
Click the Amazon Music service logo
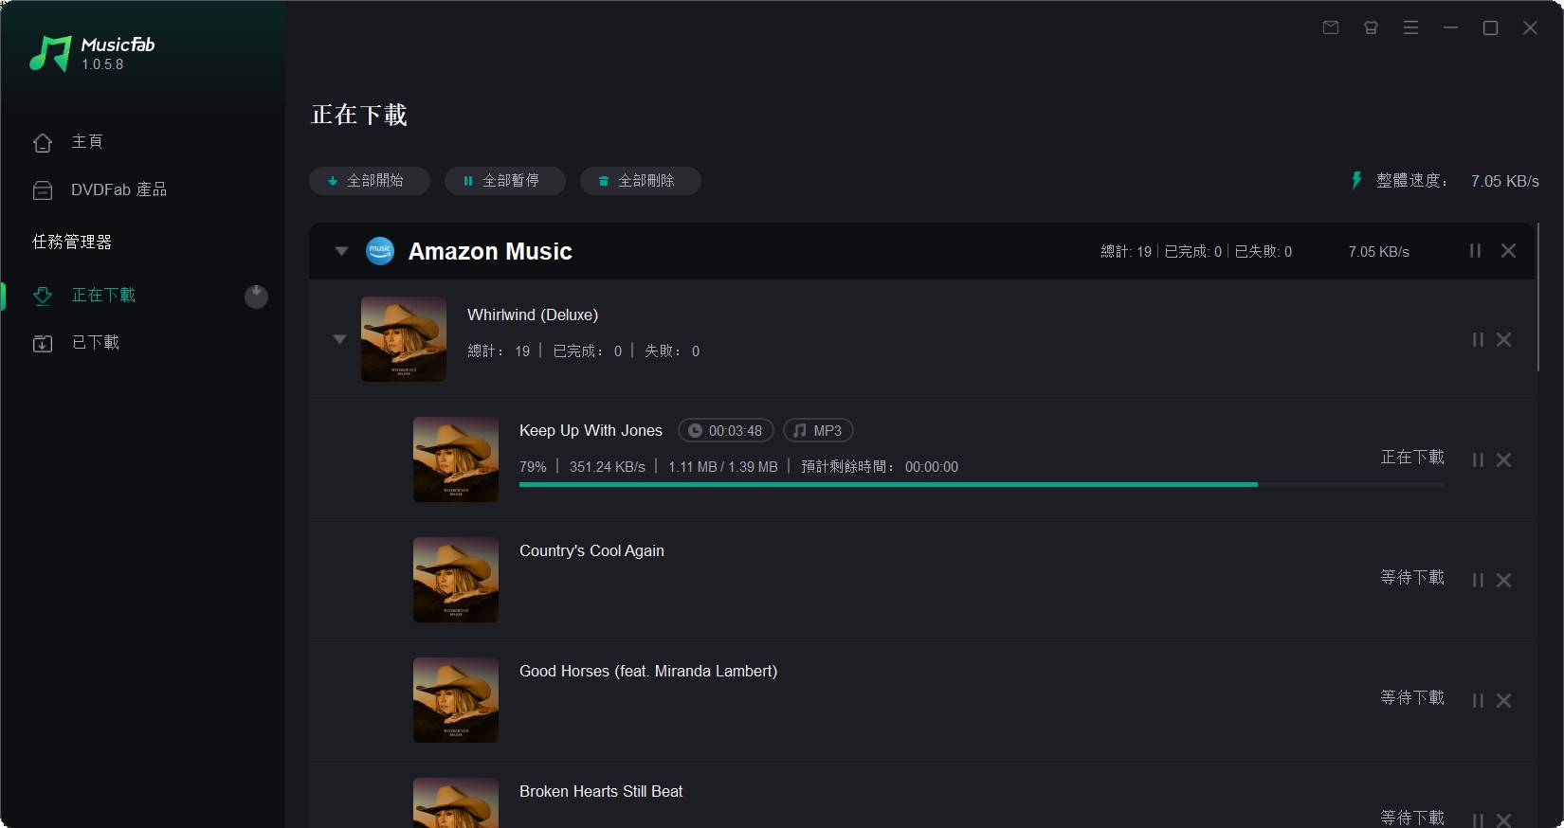pos(380,251)
